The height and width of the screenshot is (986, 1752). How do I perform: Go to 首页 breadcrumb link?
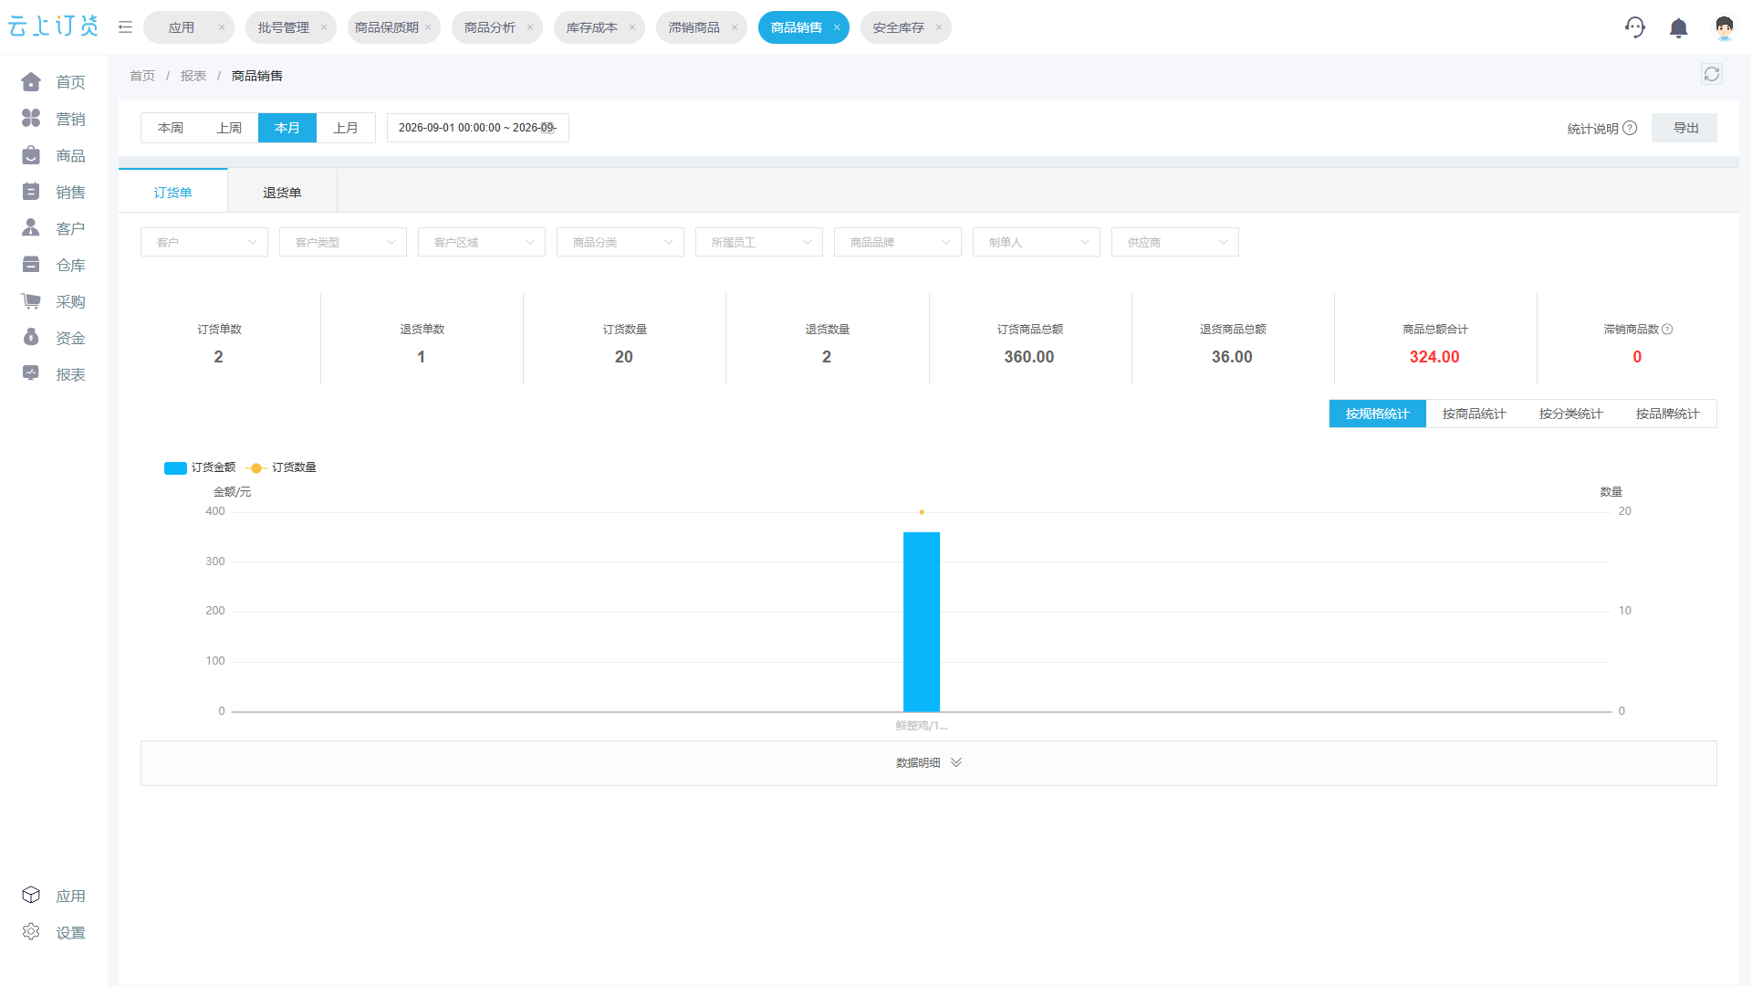click(x=142, y=76)
